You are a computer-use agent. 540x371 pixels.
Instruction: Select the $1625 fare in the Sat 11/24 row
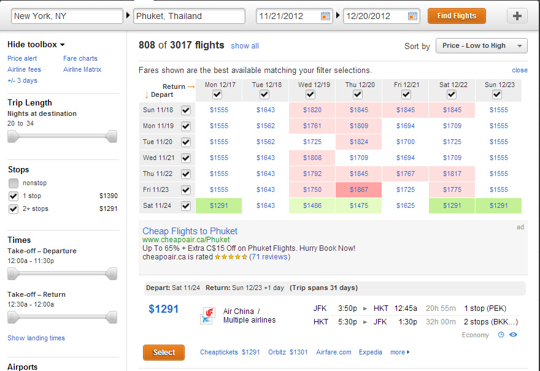point(406,206)
